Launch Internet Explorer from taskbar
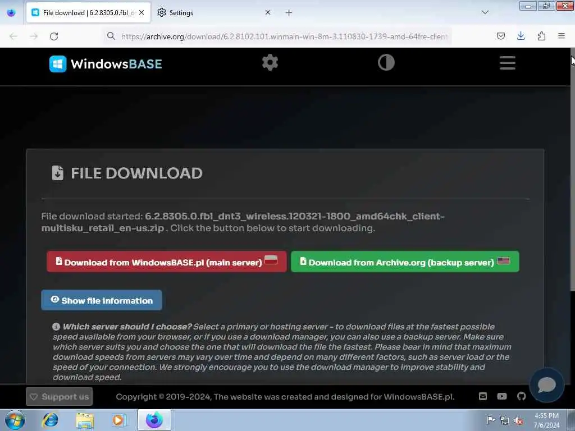575x431 pixels. click(x=50, y=420)
